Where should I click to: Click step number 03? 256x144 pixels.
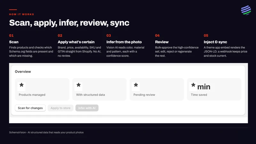pyautogui.click(x=108, y=36)
